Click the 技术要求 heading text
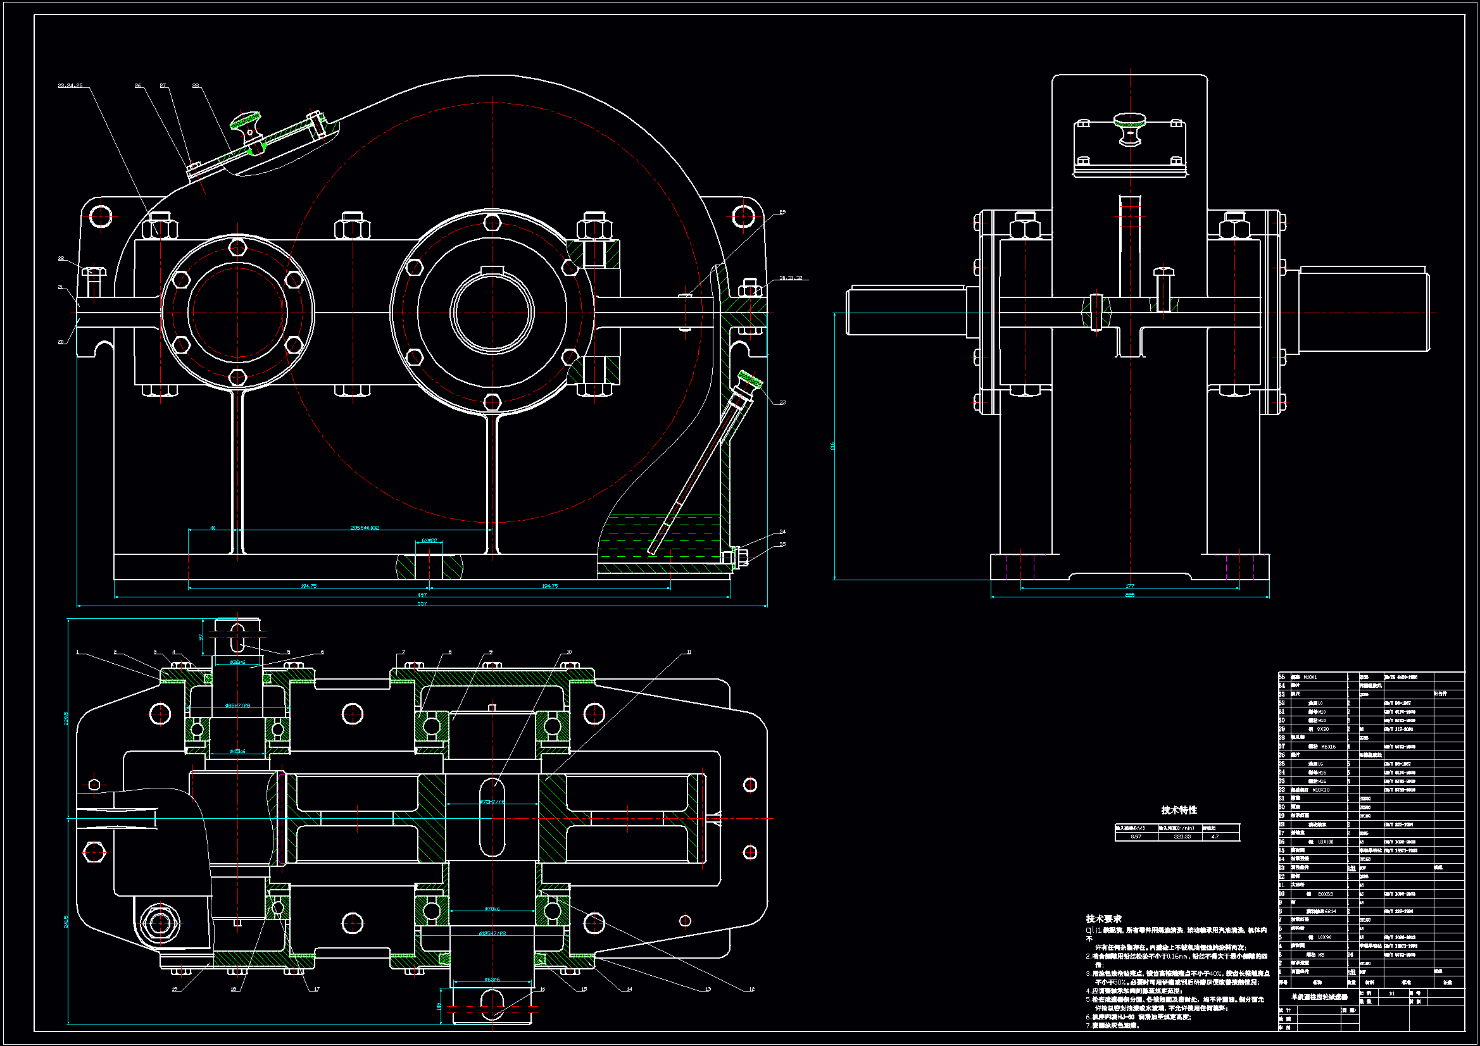The width and height of the screenshot is (1480, 1046). (x=1103, y=919)
